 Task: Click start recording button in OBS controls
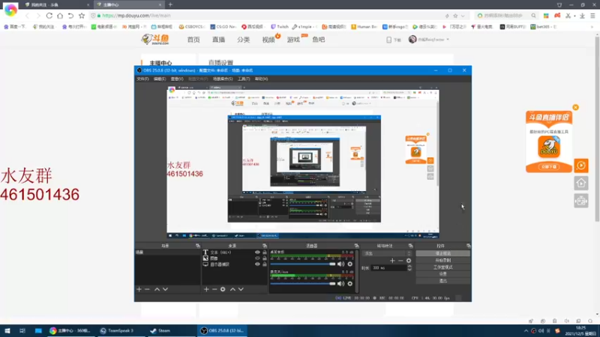[x=442, y=260]
